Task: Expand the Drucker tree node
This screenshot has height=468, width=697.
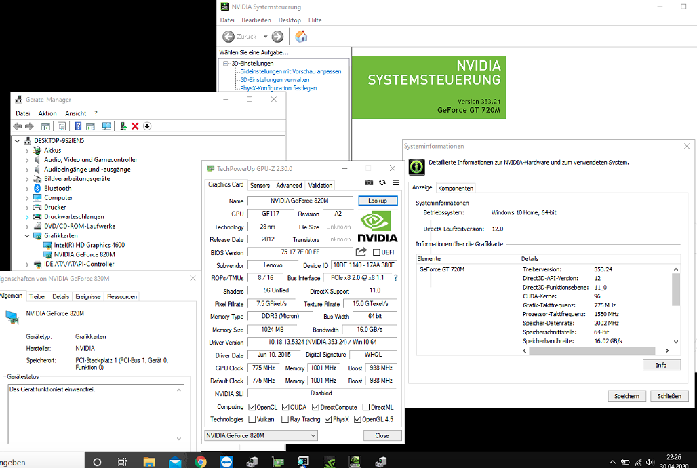Action: pyautogui.click(x=27, y=208)
